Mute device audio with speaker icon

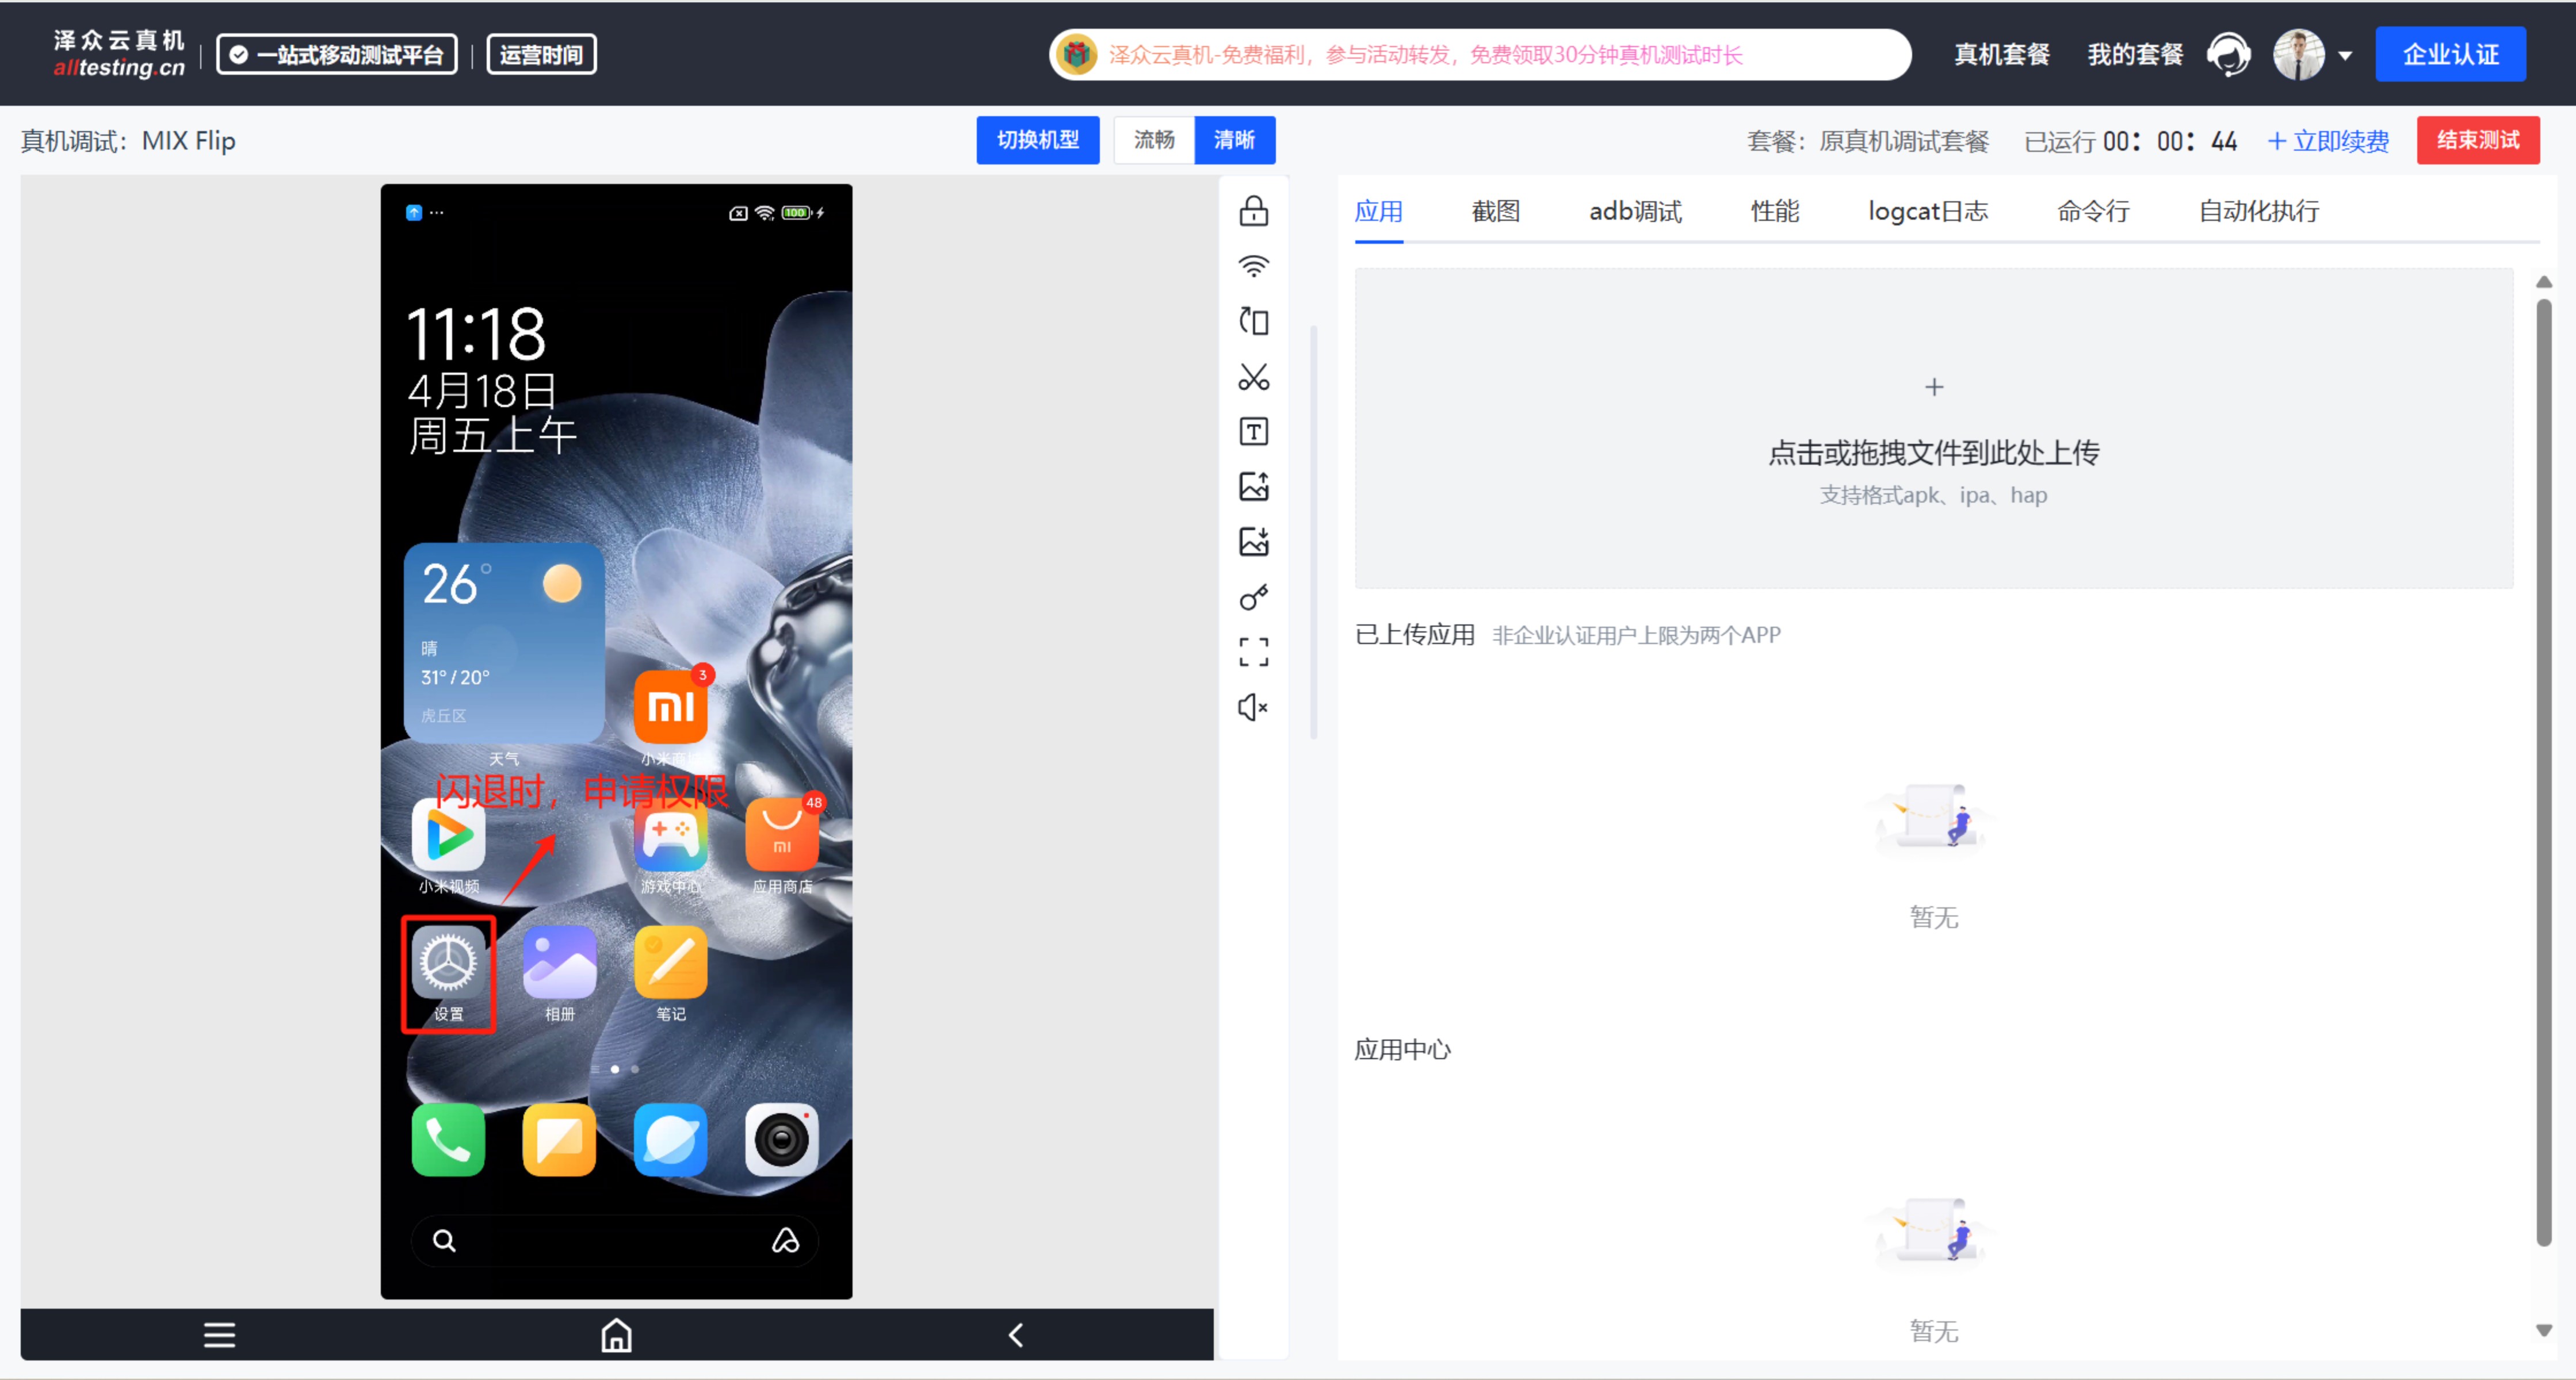click(x=1253, y=707)
